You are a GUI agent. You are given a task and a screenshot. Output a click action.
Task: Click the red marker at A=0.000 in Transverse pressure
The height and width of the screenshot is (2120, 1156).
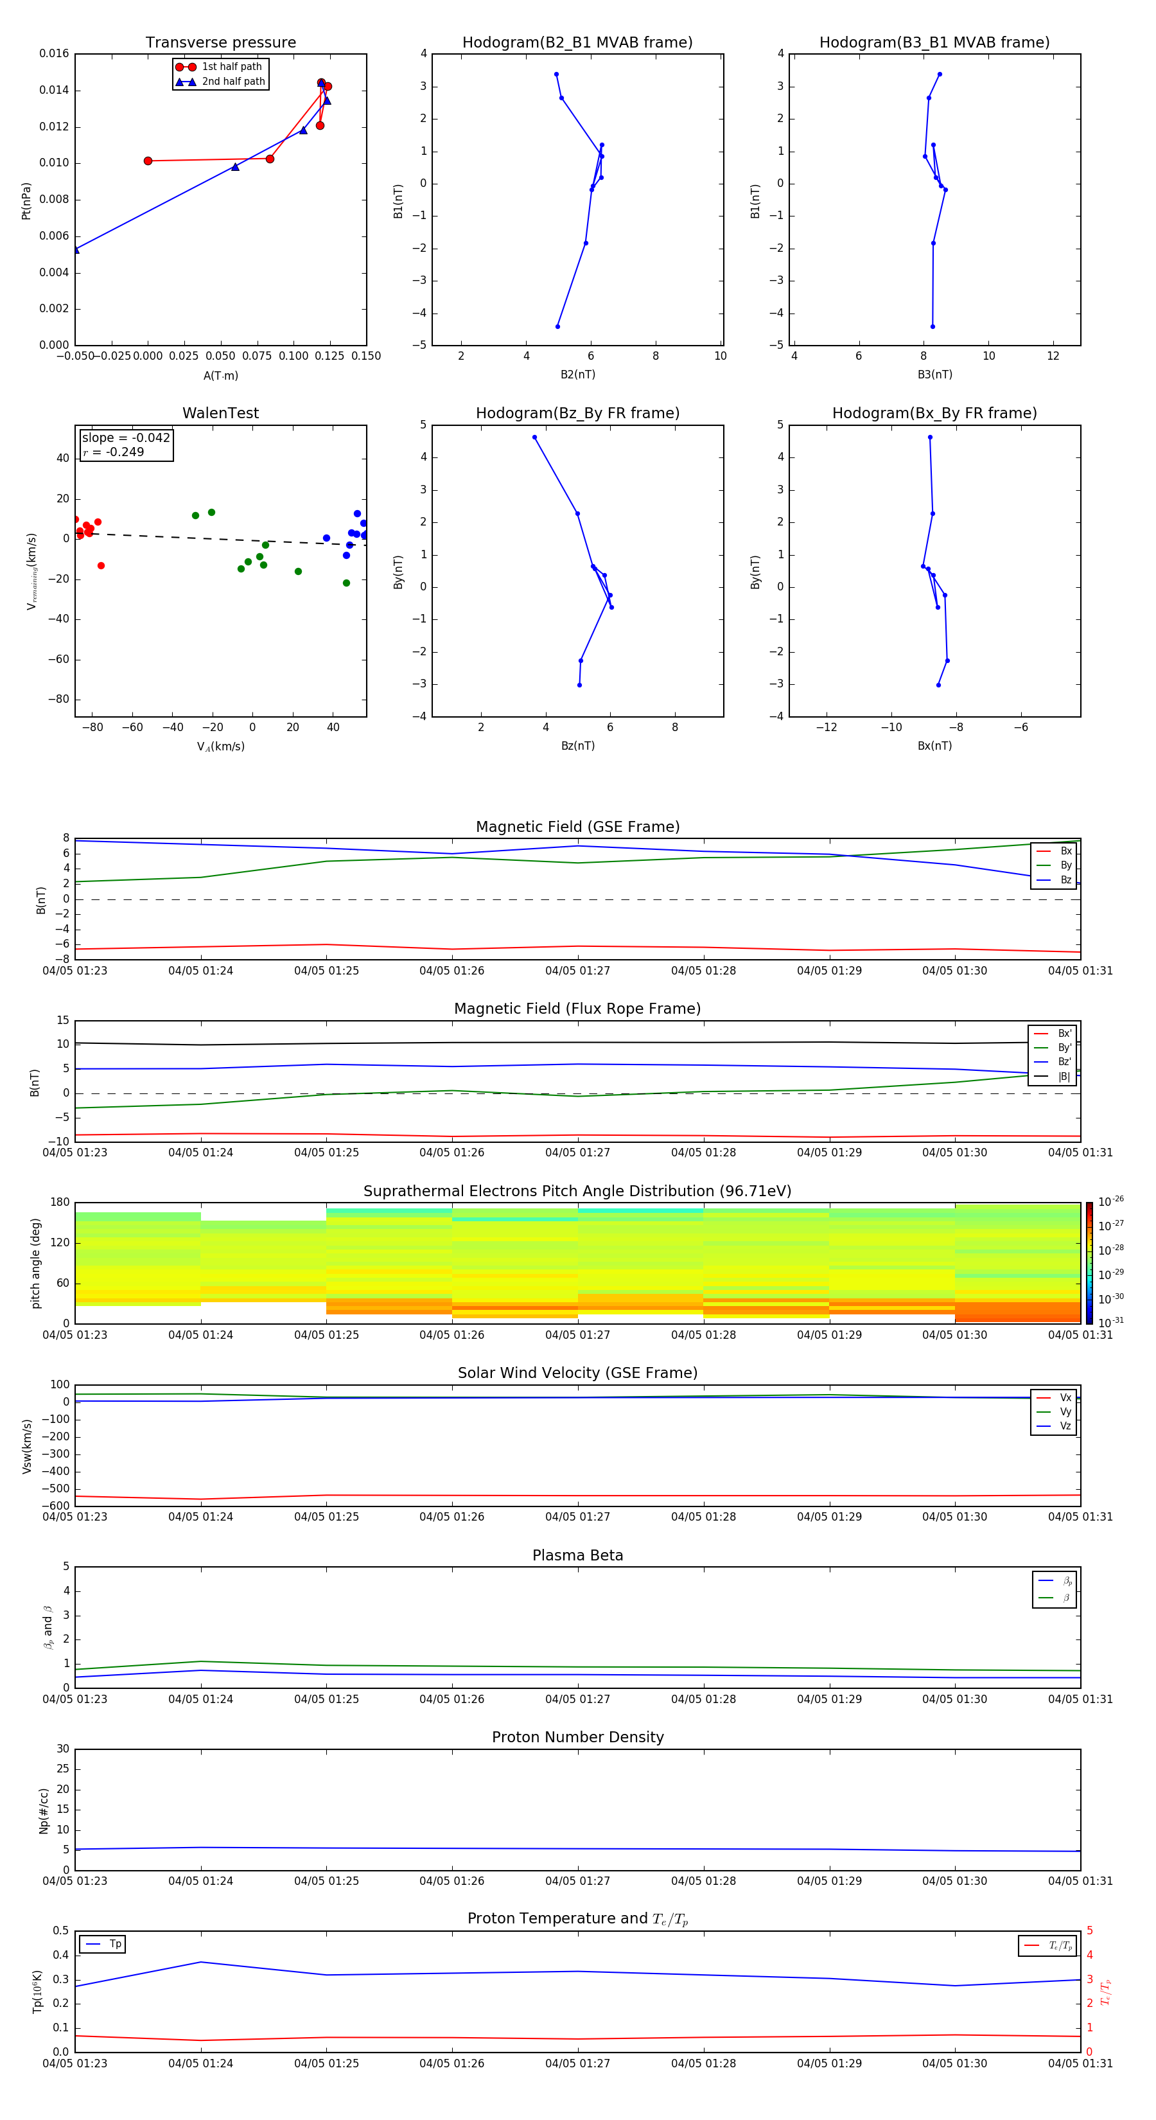[148, 161]
